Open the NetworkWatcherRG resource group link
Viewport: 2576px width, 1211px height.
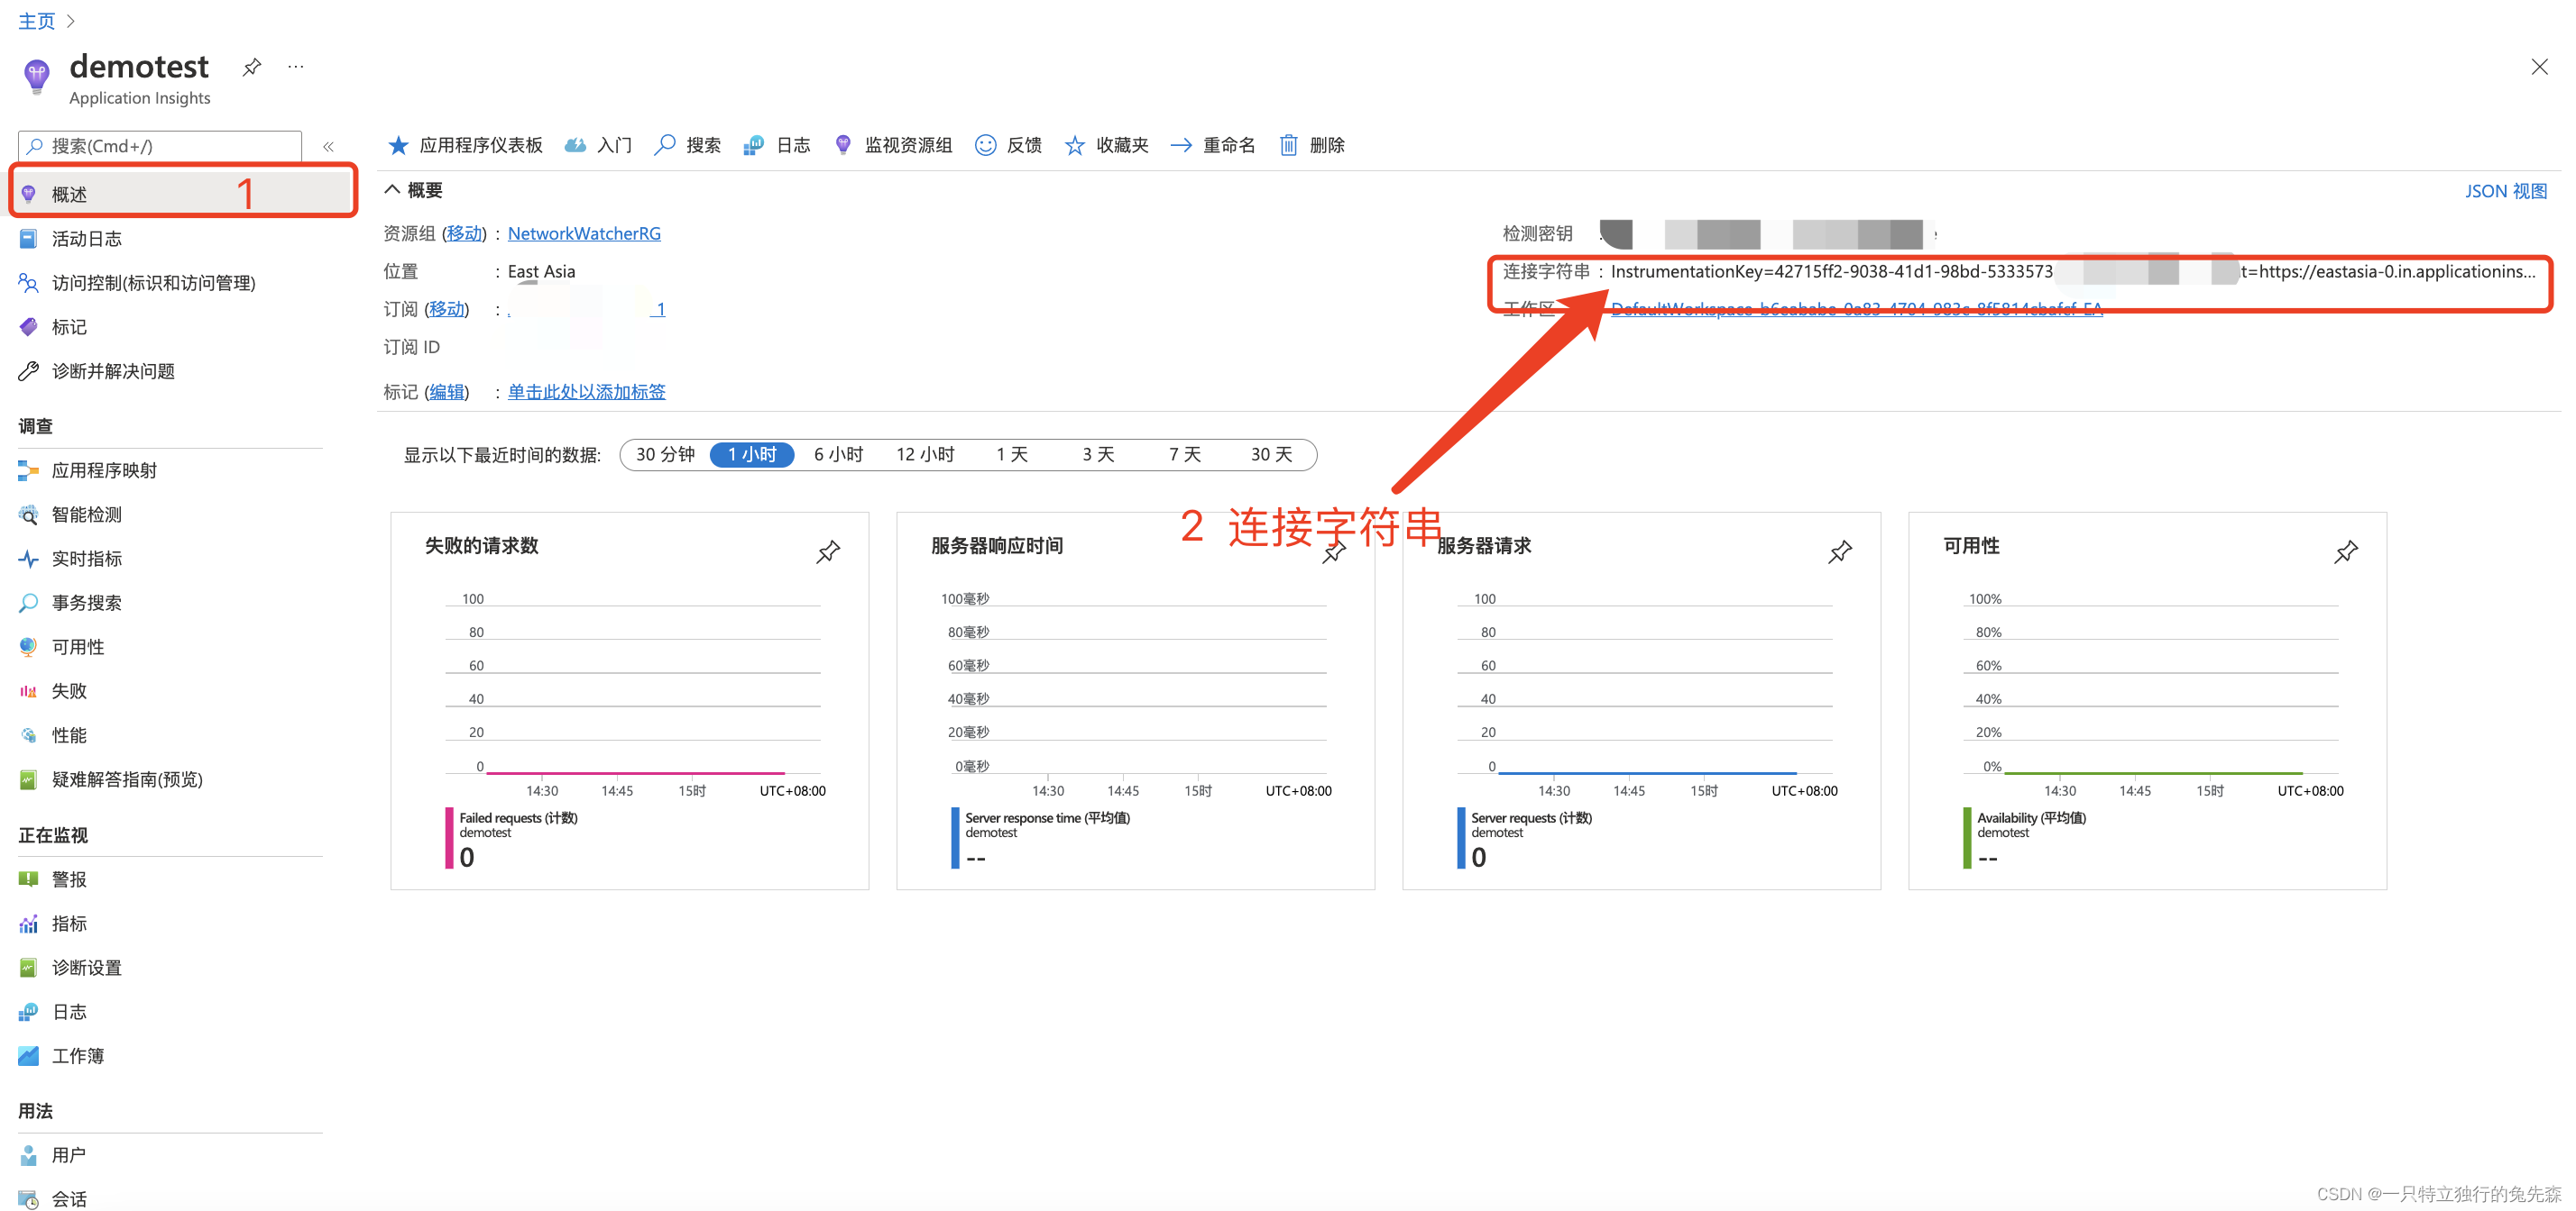584,232
